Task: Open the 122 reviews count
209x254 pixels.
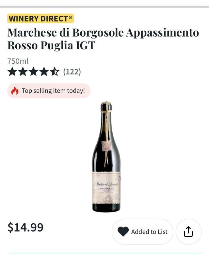Action: click(x=72, y=71)
